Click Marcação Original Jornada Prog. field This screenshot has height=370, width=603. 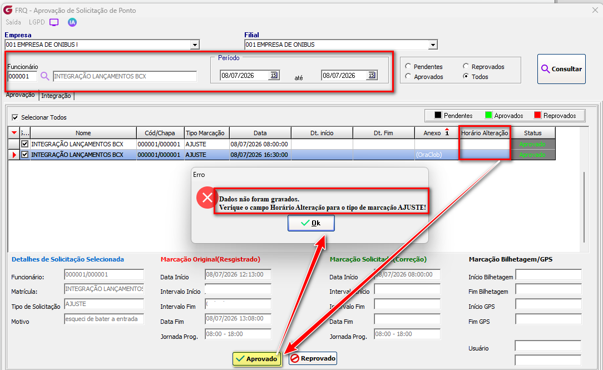(238, 334)
